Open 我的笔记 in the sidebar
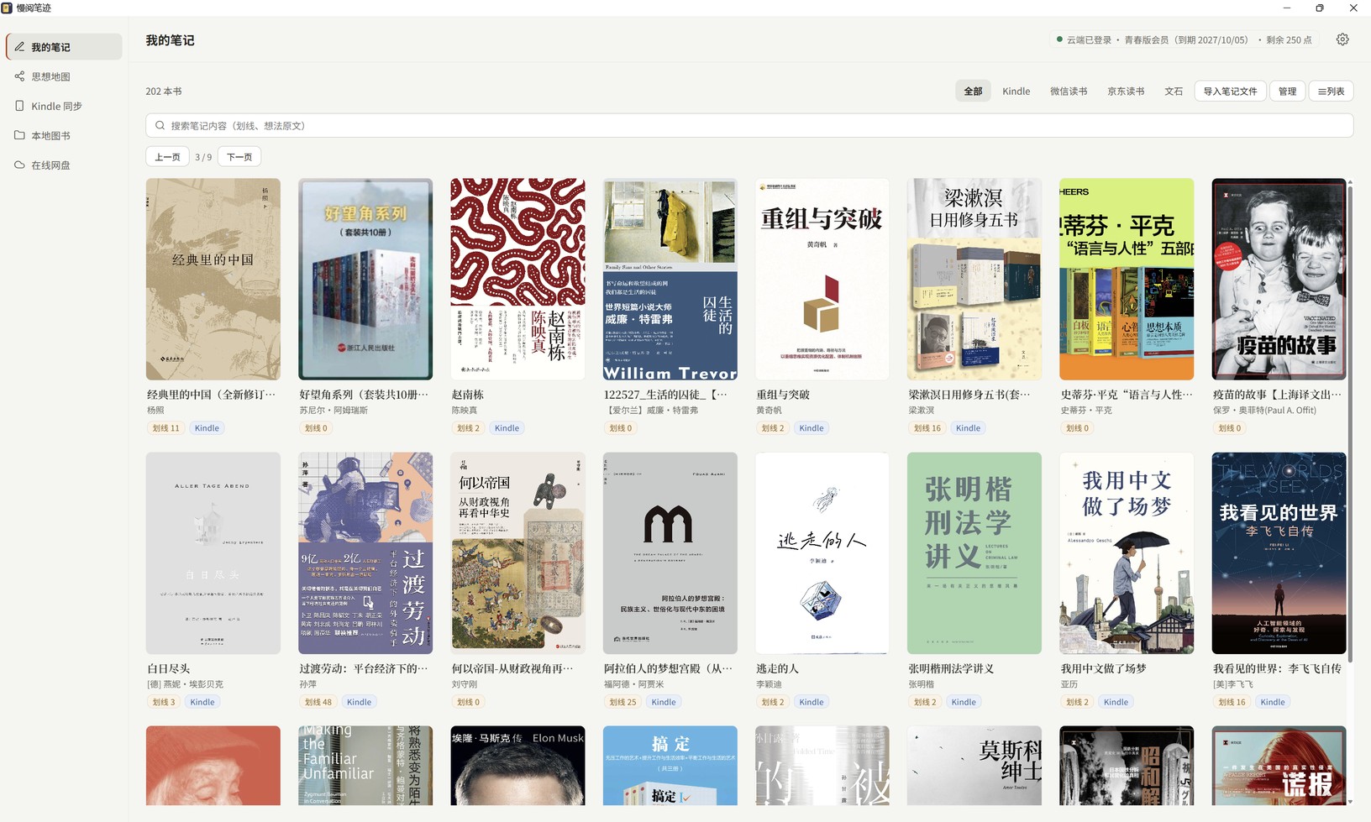The image size is (1371, 822). point(65,47)
